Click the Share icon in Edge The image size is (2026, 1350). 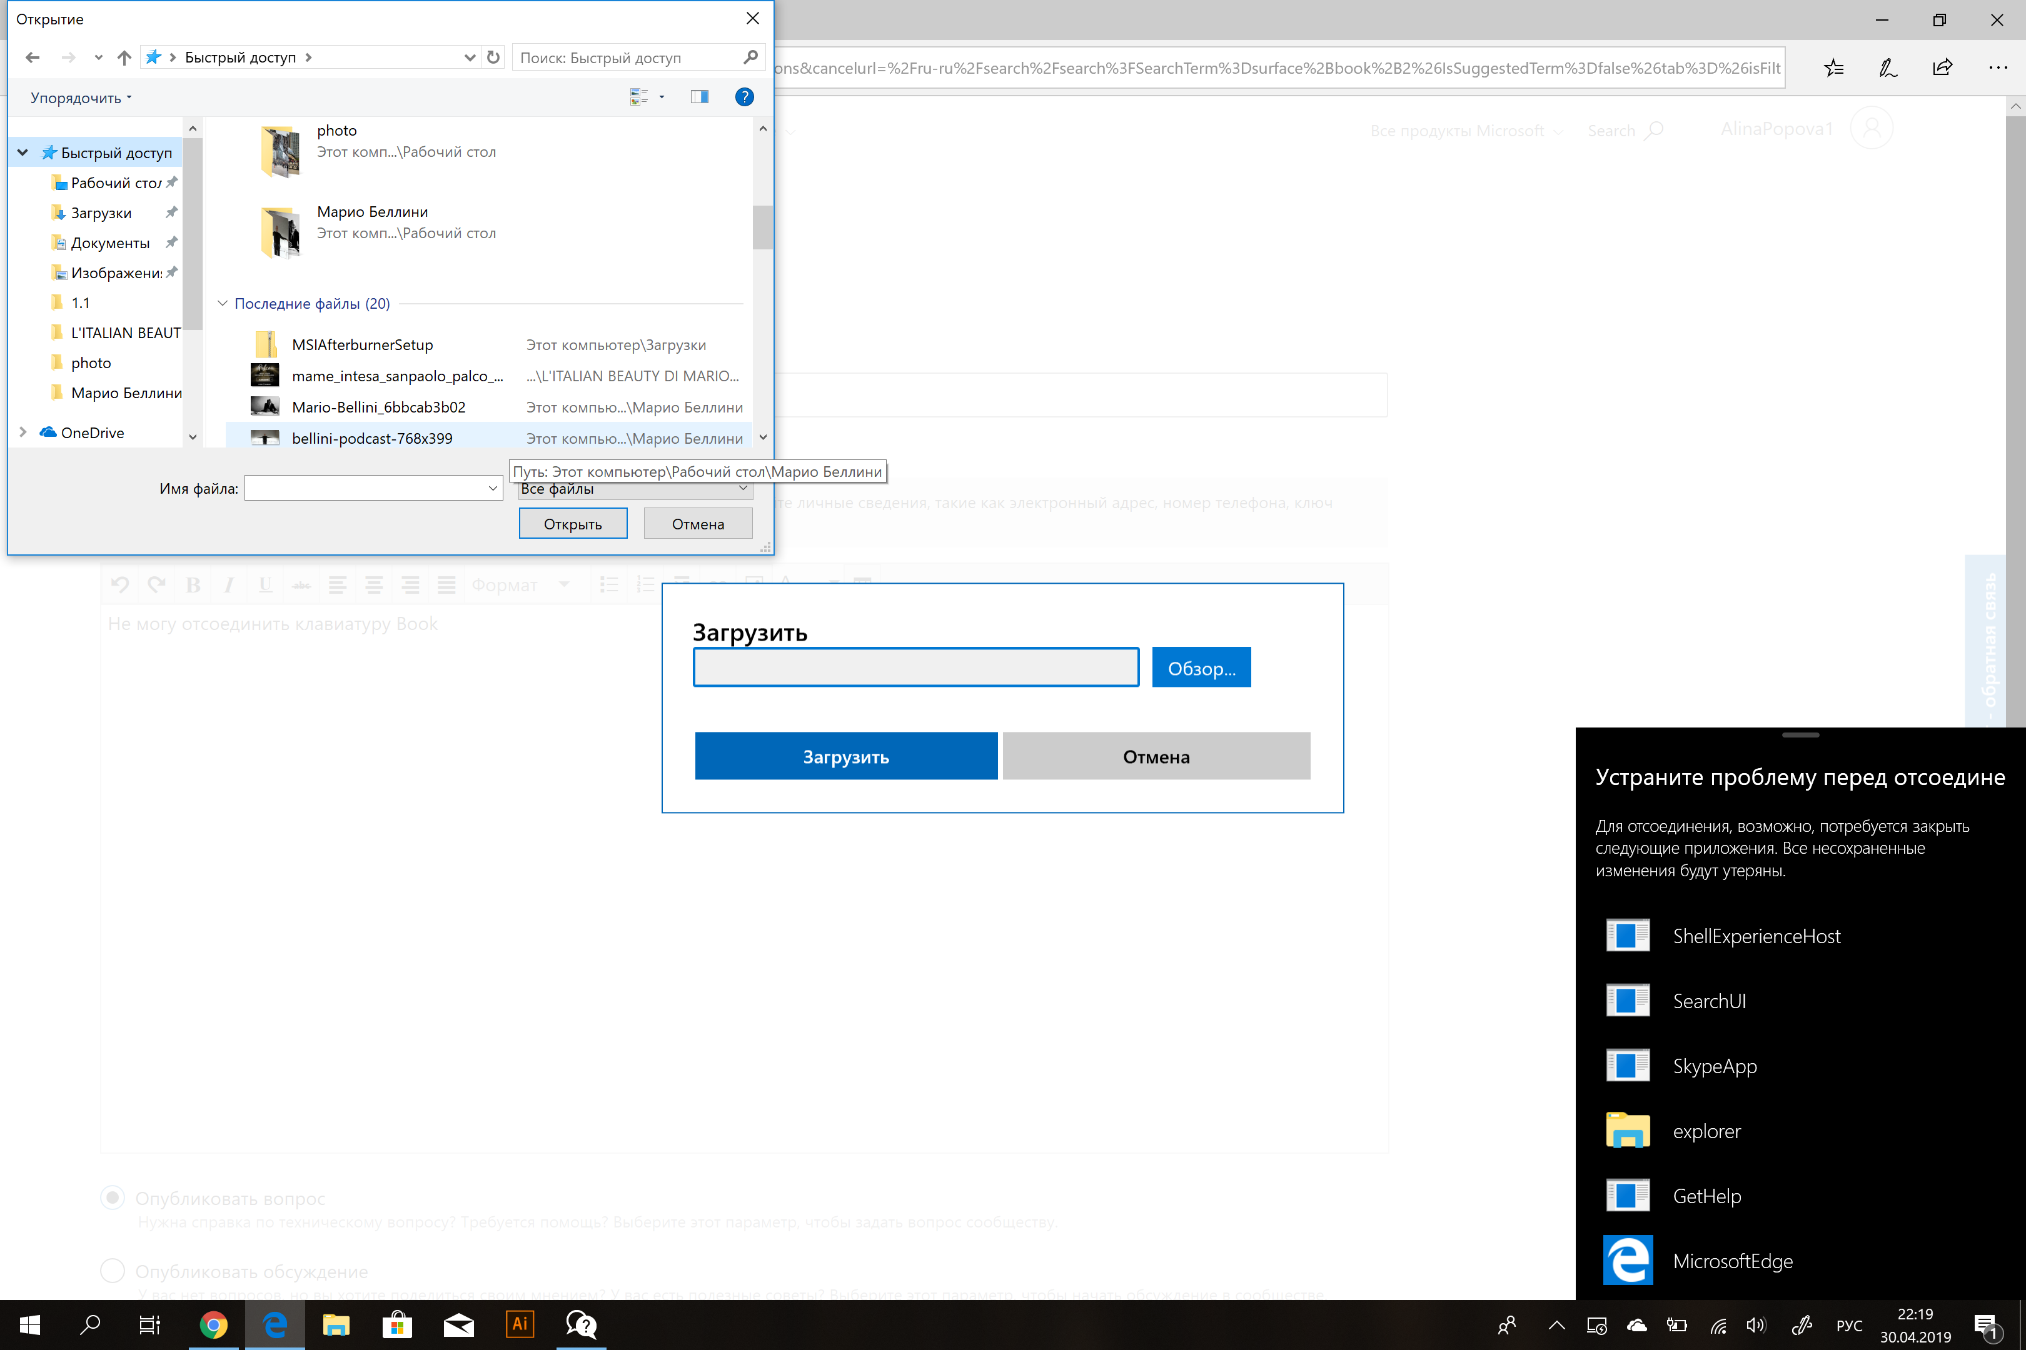(x=1942, y=68)
